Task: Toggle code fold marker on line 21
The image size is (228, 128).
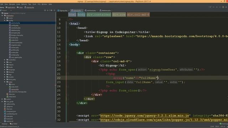Action: pyautogui.click(x=68, y=74)
